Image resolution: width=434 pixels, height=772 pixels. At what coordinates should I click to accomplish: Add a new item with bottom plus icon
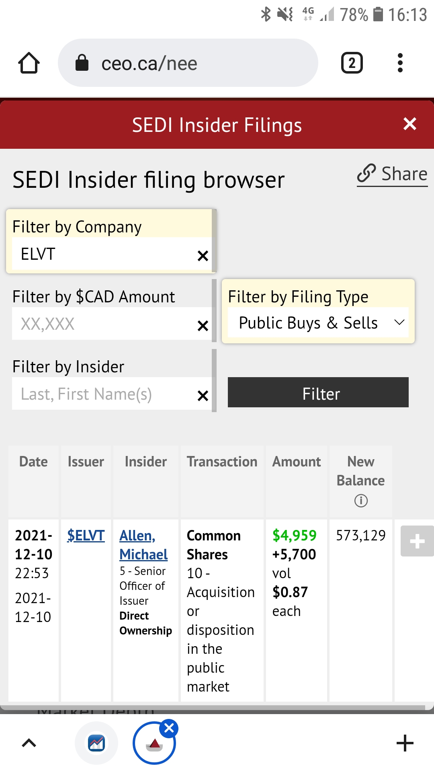405,743
